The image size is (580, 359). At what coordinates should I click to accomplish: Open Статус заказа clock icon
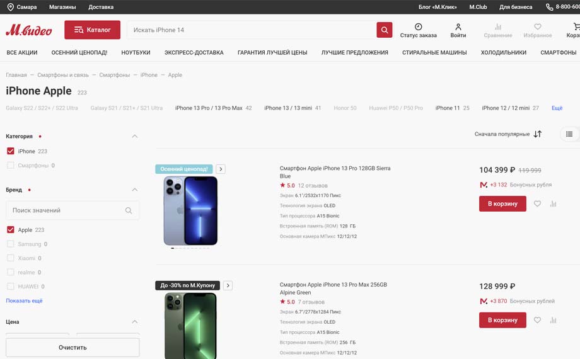point(419,26)
